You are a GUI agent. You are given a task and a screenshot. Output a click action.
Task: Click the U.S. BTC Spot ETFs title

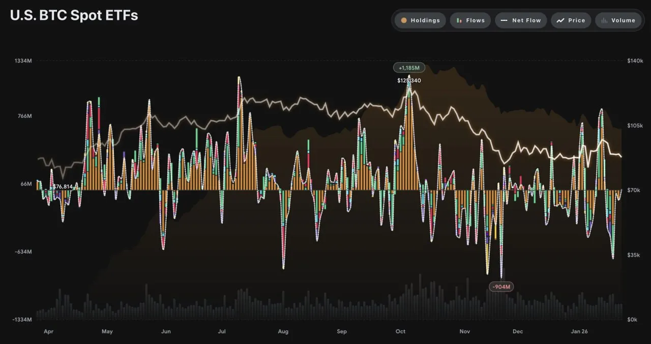[74, 15]
